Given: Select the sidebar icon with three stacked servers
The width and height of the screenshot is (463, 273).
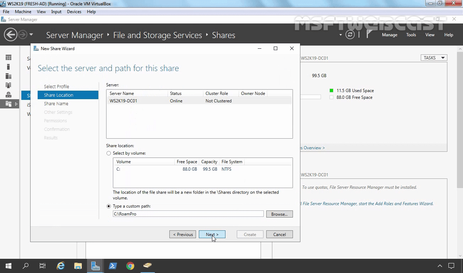Looking at the screenshot, I should pyautogui.click(x=9, y=85).
